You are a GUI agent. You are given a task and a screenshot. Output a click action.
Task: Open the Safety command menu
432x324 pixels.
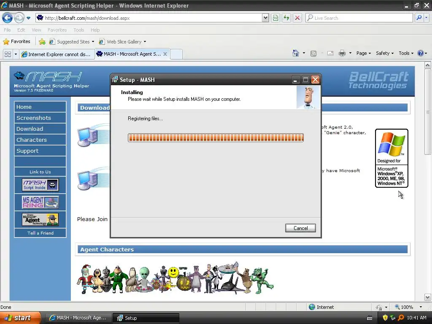[x=385, y=53]
